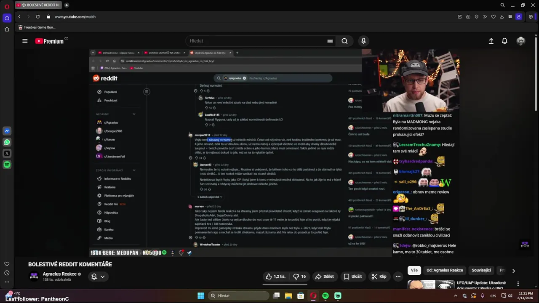Open Opera ad blocker shield
This screenshot has height=303, width=539.
(477, 17)
